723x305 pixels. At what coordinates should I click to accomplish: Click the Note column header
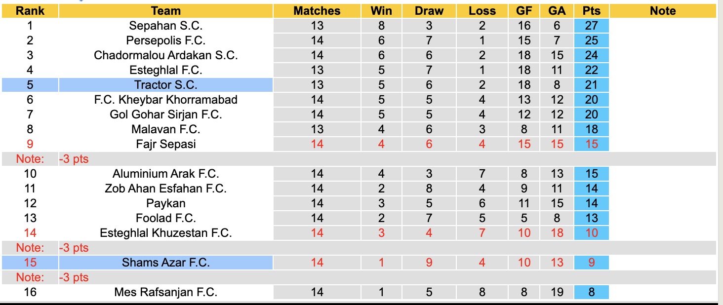[x=662, y=11]
